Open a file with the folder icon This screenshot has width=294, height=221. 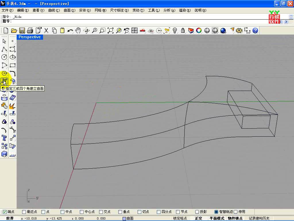click(14, 31)
